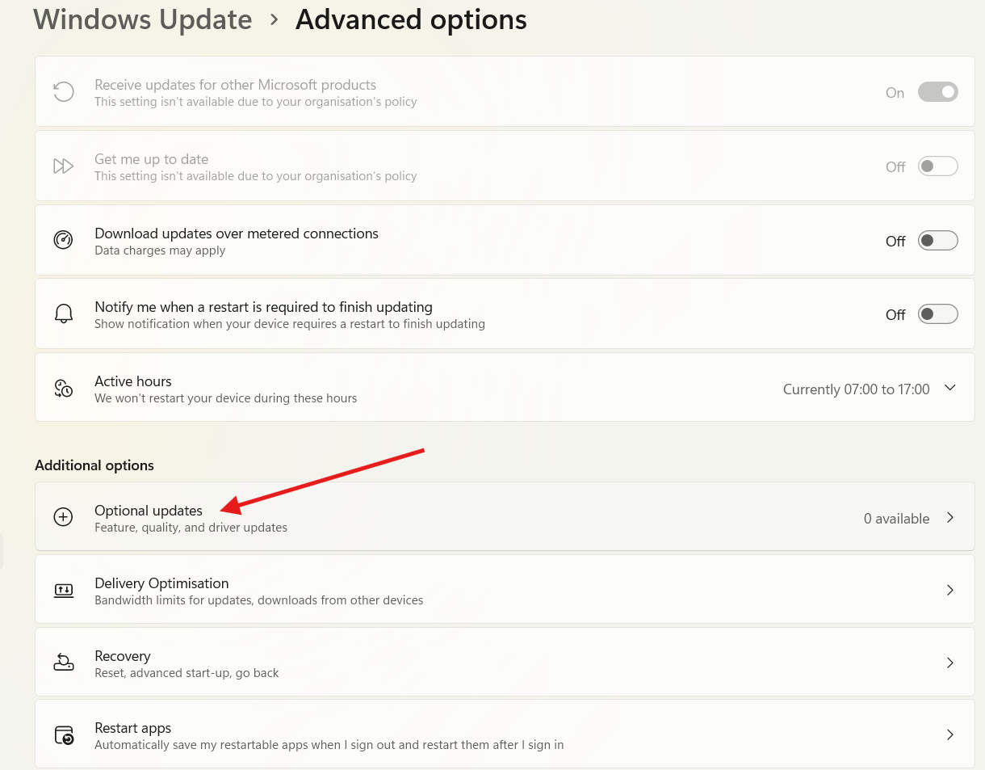The height and width of the screenshot is (770, 985).
Task: Click the restart notification bell icon
Action: pyautogui.click(x=63, y=314)
